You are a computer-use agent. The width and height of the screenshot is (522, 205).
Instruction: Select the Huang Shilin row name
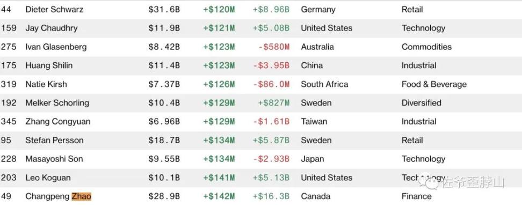pyautogui.click(x=49, y=65)
